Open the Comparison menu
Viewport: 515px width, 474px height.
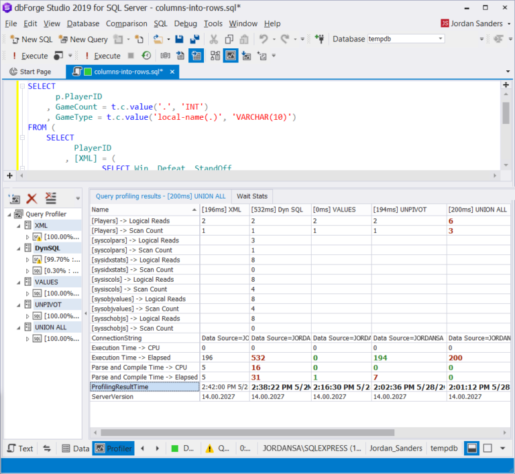(x=126, y=23)
